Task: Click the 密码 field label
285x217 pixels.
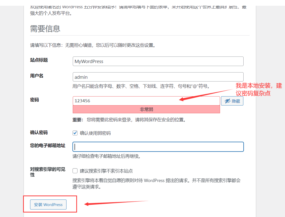Action: pos(35,100)
